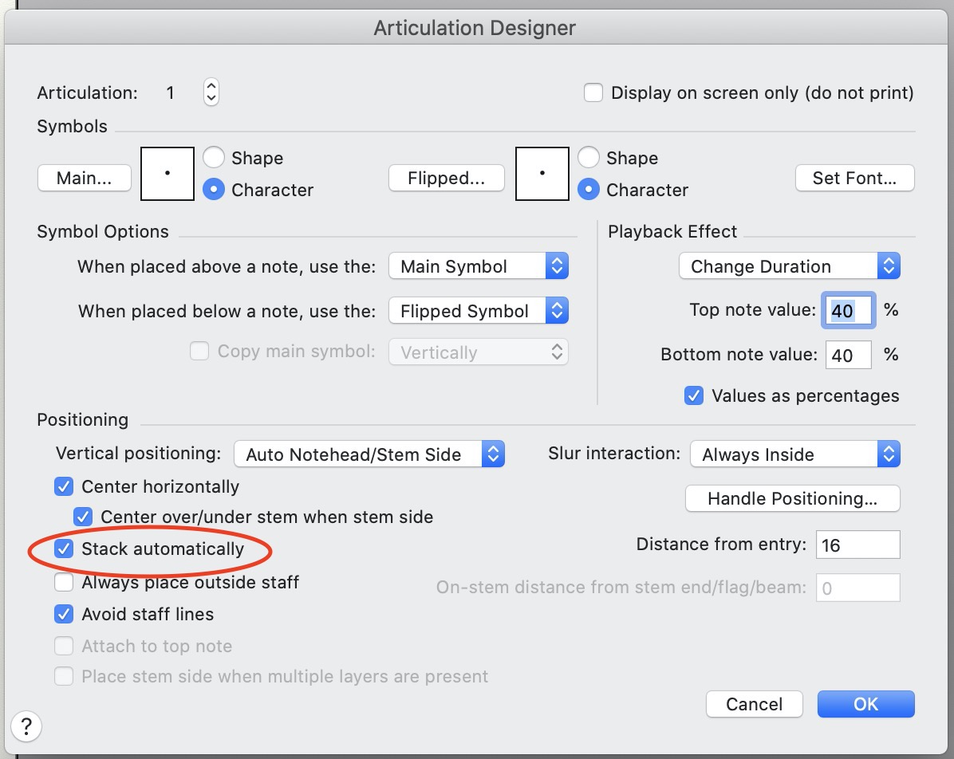Disable Values as percentages checkbox

[x=694, y=395]
